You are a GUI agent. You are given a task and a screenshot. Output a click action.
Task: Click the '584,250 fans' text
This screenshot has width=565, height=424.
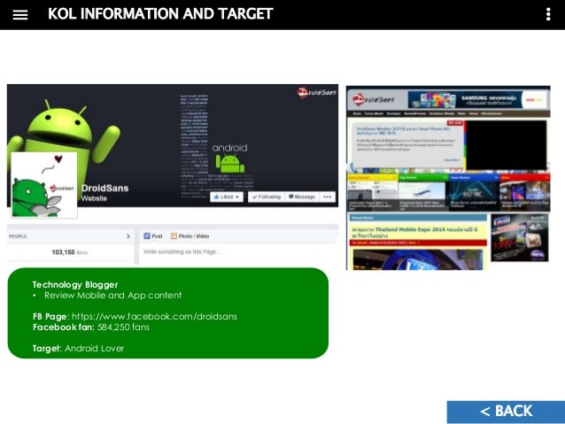(123, 328)
